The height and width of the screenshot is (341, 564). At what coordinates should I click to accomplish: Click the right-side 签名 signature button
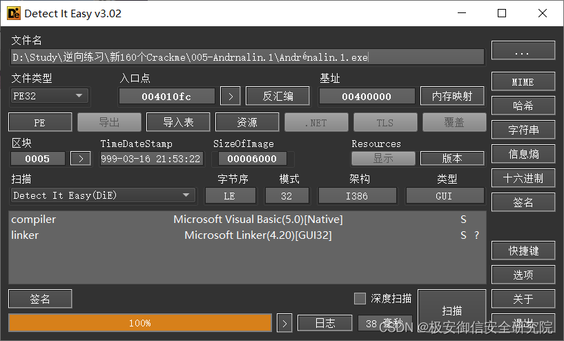(x=523, y=202)
